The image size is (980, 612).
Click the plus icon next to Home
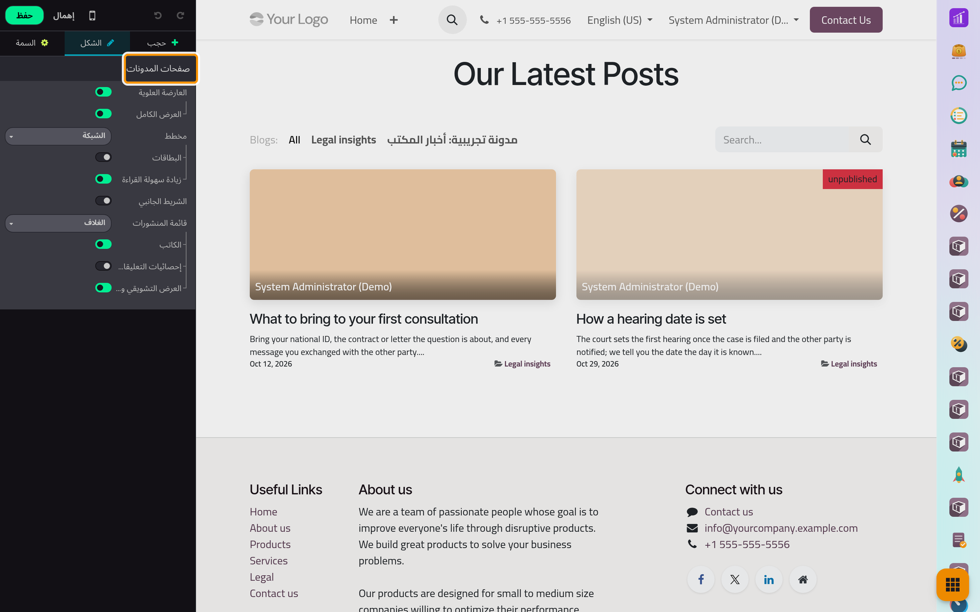coord(394,20)
